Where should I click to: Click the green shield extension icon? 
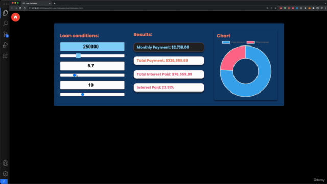pos(285,8)
